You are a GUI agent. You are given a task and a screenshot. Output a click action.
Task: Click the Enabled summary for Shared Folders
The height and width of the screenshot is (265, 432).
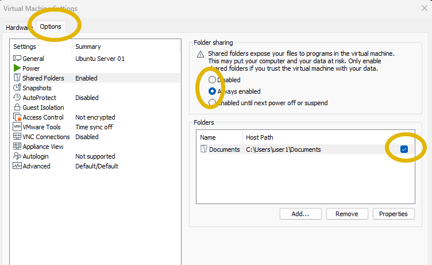click(86, 78)
